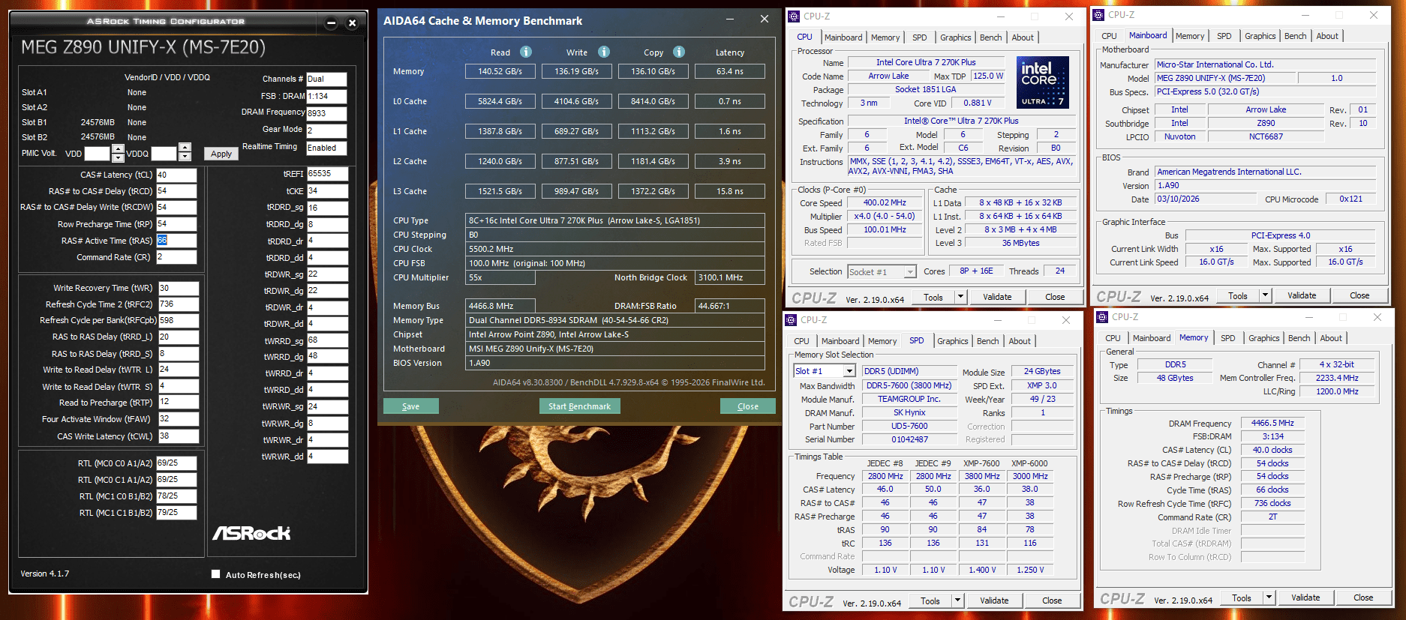The image size is (1406, 620).
Task: Click the Refresh Cycle Time 2 (tRFC2) field
Action: (x=178, y=304)
